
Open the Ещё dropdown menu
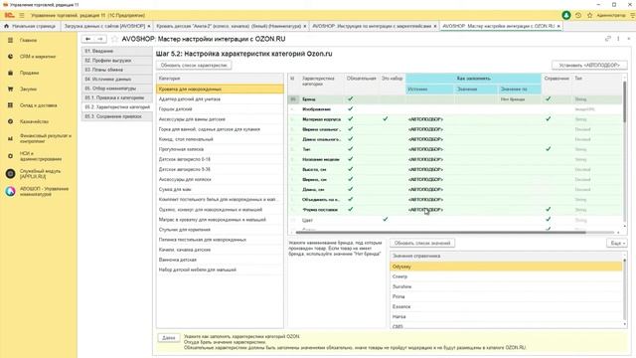click(x=616, y=243)
